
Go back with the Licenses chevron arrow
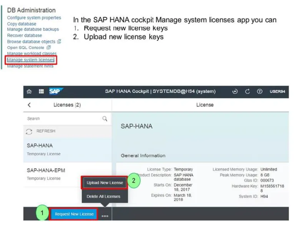tap(29, 105)
